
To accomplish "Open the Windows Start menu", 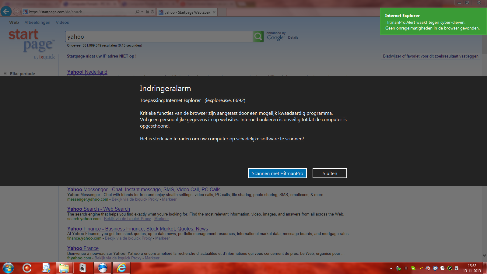I will coord(8,268).
